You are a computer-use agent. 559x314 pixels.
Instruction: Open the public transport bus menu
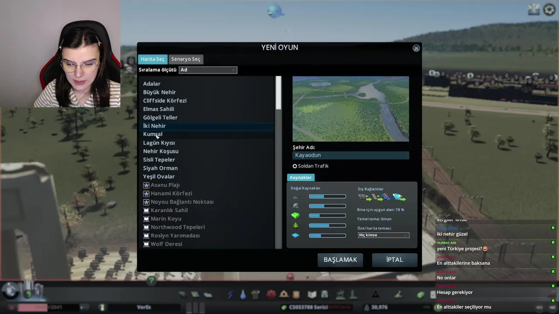tap(324, 295)
